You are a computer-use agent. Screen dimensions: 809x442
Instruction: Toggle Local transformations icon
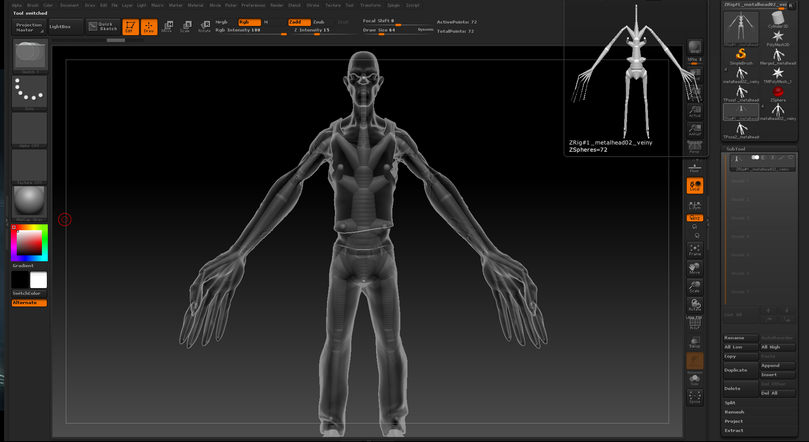(x=695, y=185)
